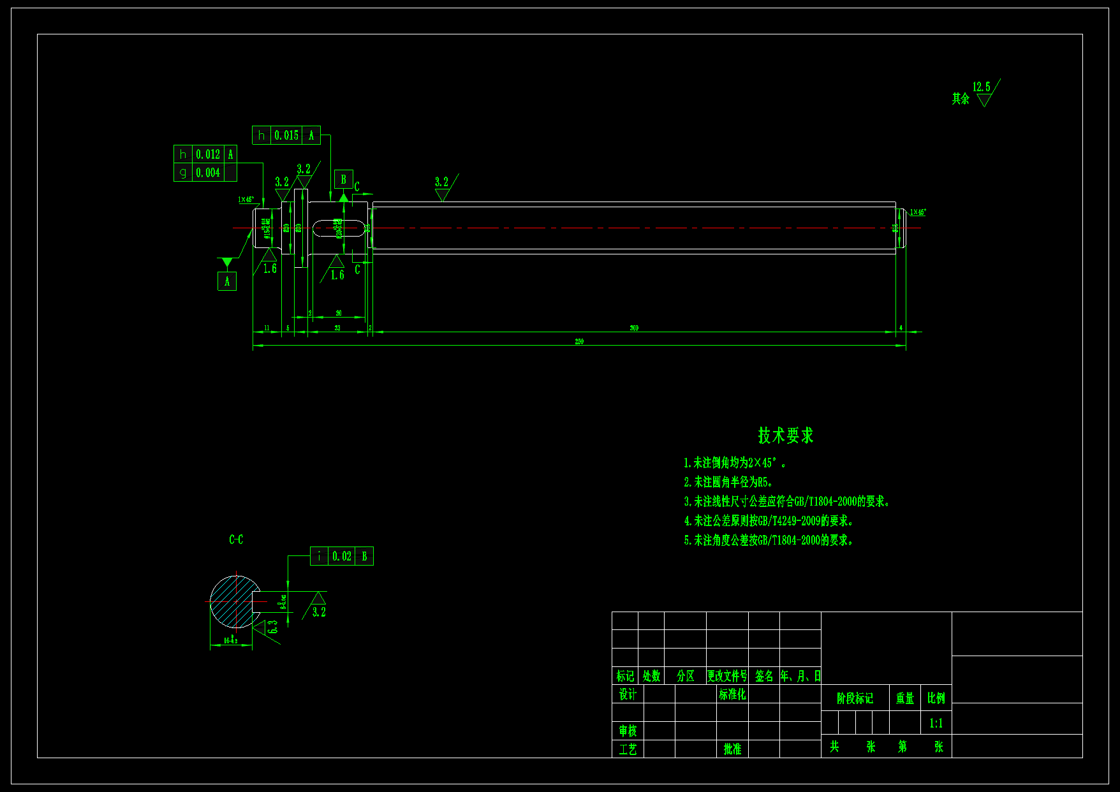The image size is (1120, 792).
Task: Click note 1.未注倒角均为2×45°
Action: point(735,463)
